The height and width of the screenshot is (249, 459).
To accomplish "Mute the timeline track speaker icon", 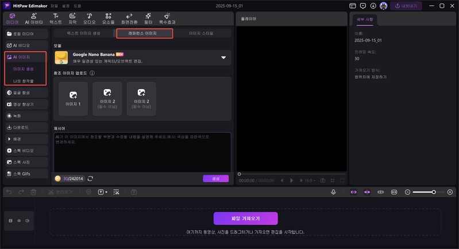I will point(27,220).
